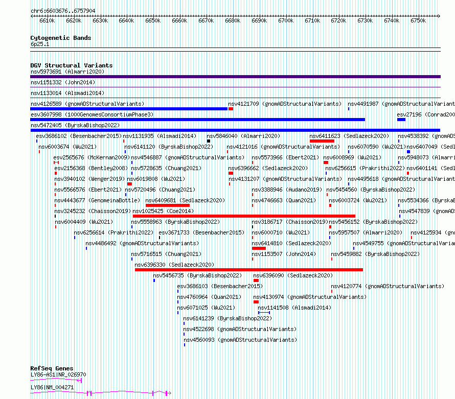Open nsv6411623 (Sedlazeck2020) label
Image resolution: width=455 pixels, height=399 pixels.
point(349,136)
